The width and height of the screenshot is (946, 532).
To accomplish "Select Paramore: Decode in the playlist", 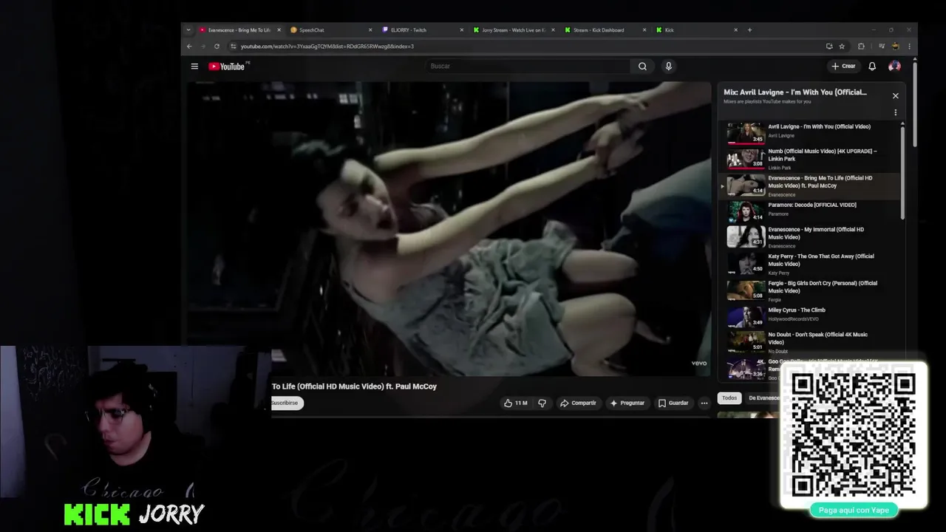I will point(809,211).
